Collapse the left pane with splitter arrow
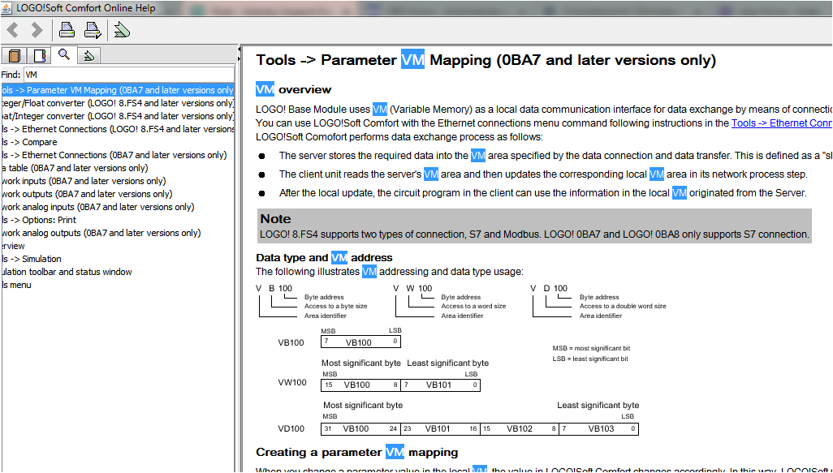The height and width of the screenshot is (473, 833). coord(239,50)
